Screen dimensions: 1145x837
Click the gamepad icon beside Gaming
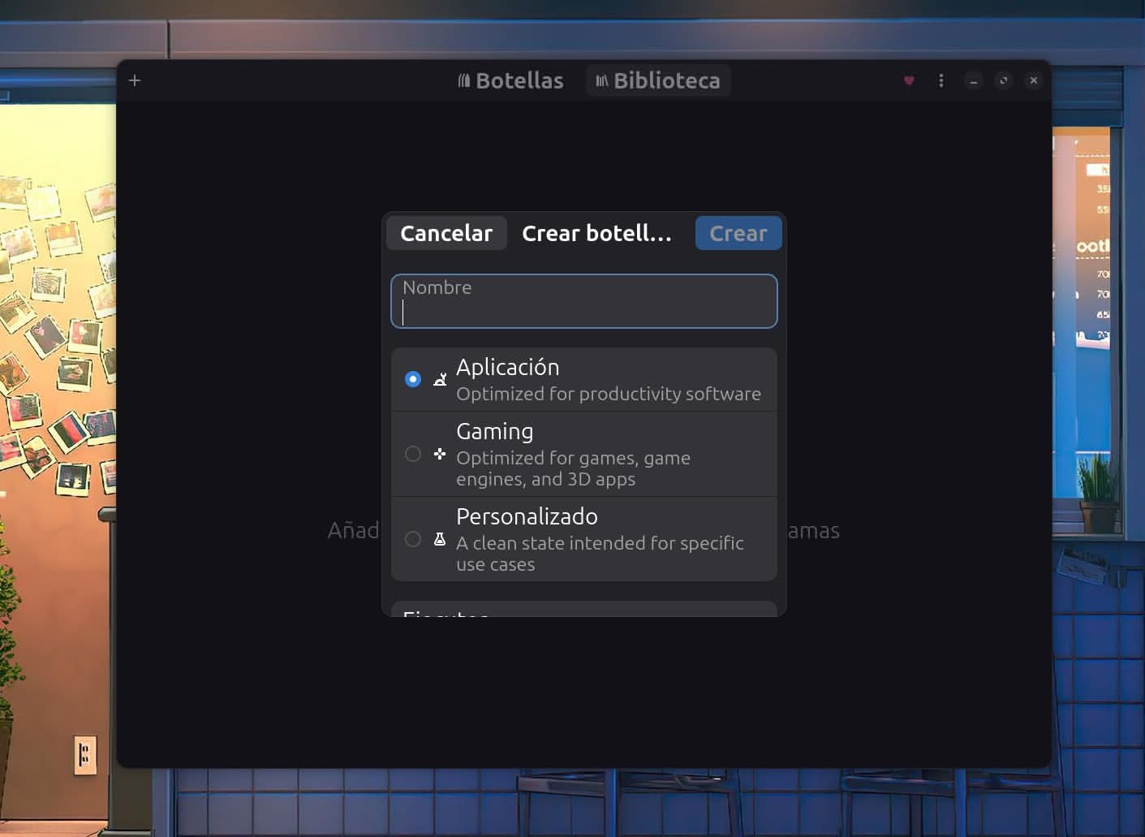click(x=439, y=455)
